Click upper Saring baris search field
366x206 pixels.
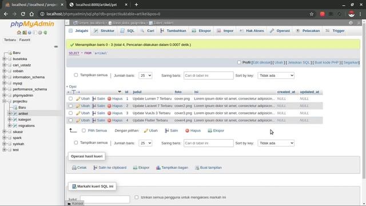(208, 76)
